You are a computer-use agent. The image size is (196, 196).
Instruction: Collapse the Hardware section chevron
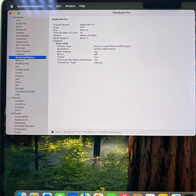pyautogui.click(x=11, y=17)
